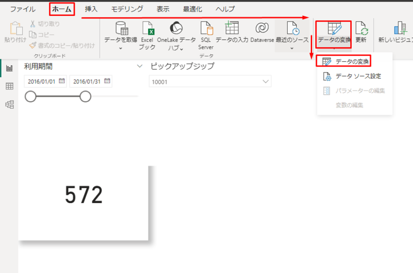Click the データの変換 ribbon icon

334,29
